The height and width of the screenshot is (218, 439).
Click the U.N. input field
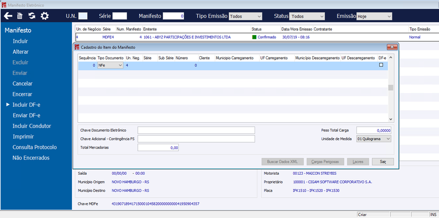[83, 16]
